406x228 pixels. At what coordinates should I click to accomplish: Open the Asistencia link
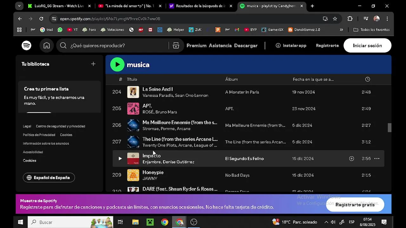tap(220, 46)
